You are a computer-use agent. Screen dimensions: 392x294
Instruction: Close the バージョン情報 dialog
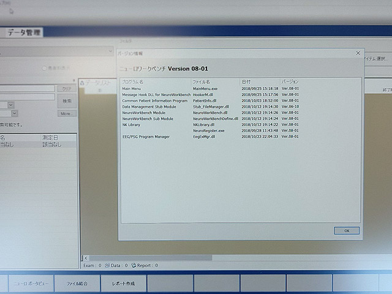point(358,53)
